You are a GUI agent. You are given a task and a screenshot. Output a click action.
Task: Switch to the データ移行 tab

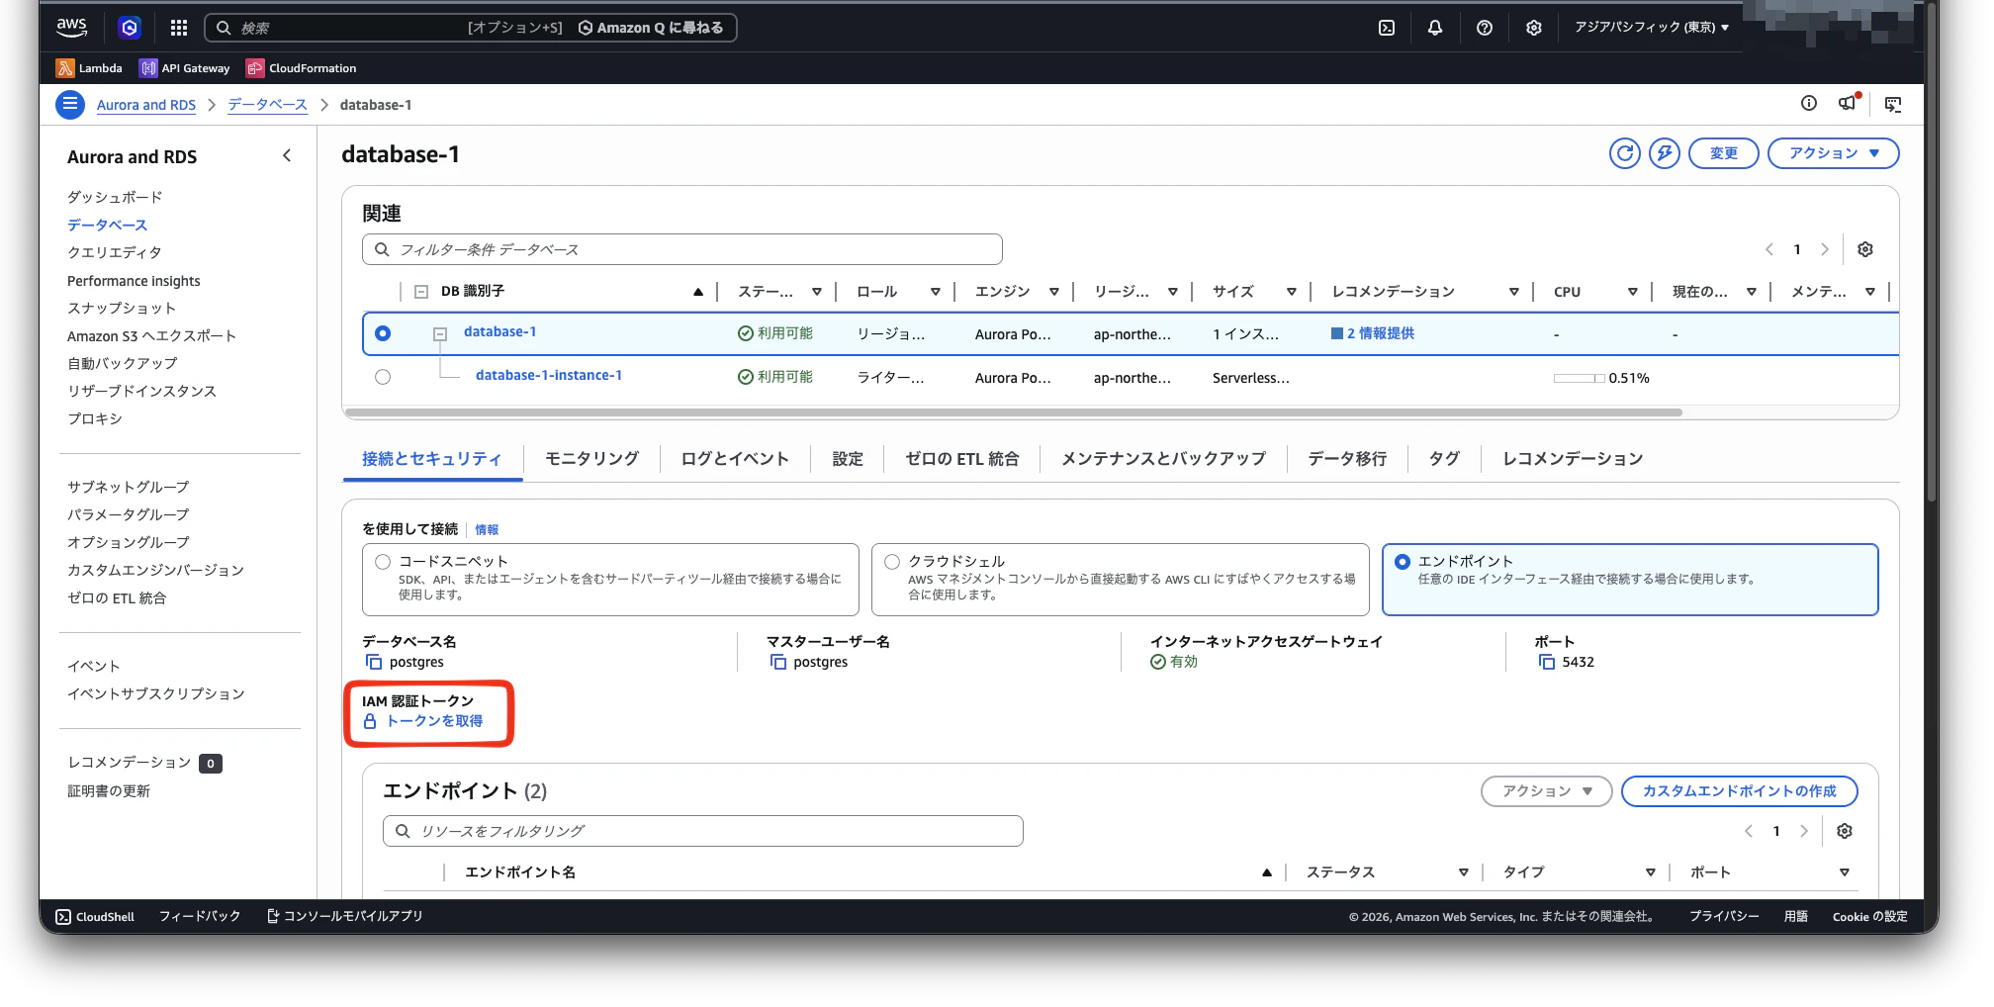(1347, 459)
